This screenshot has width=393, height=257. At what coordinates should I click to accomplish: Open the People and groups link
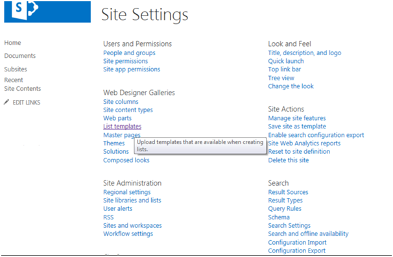tap(129, 53)
